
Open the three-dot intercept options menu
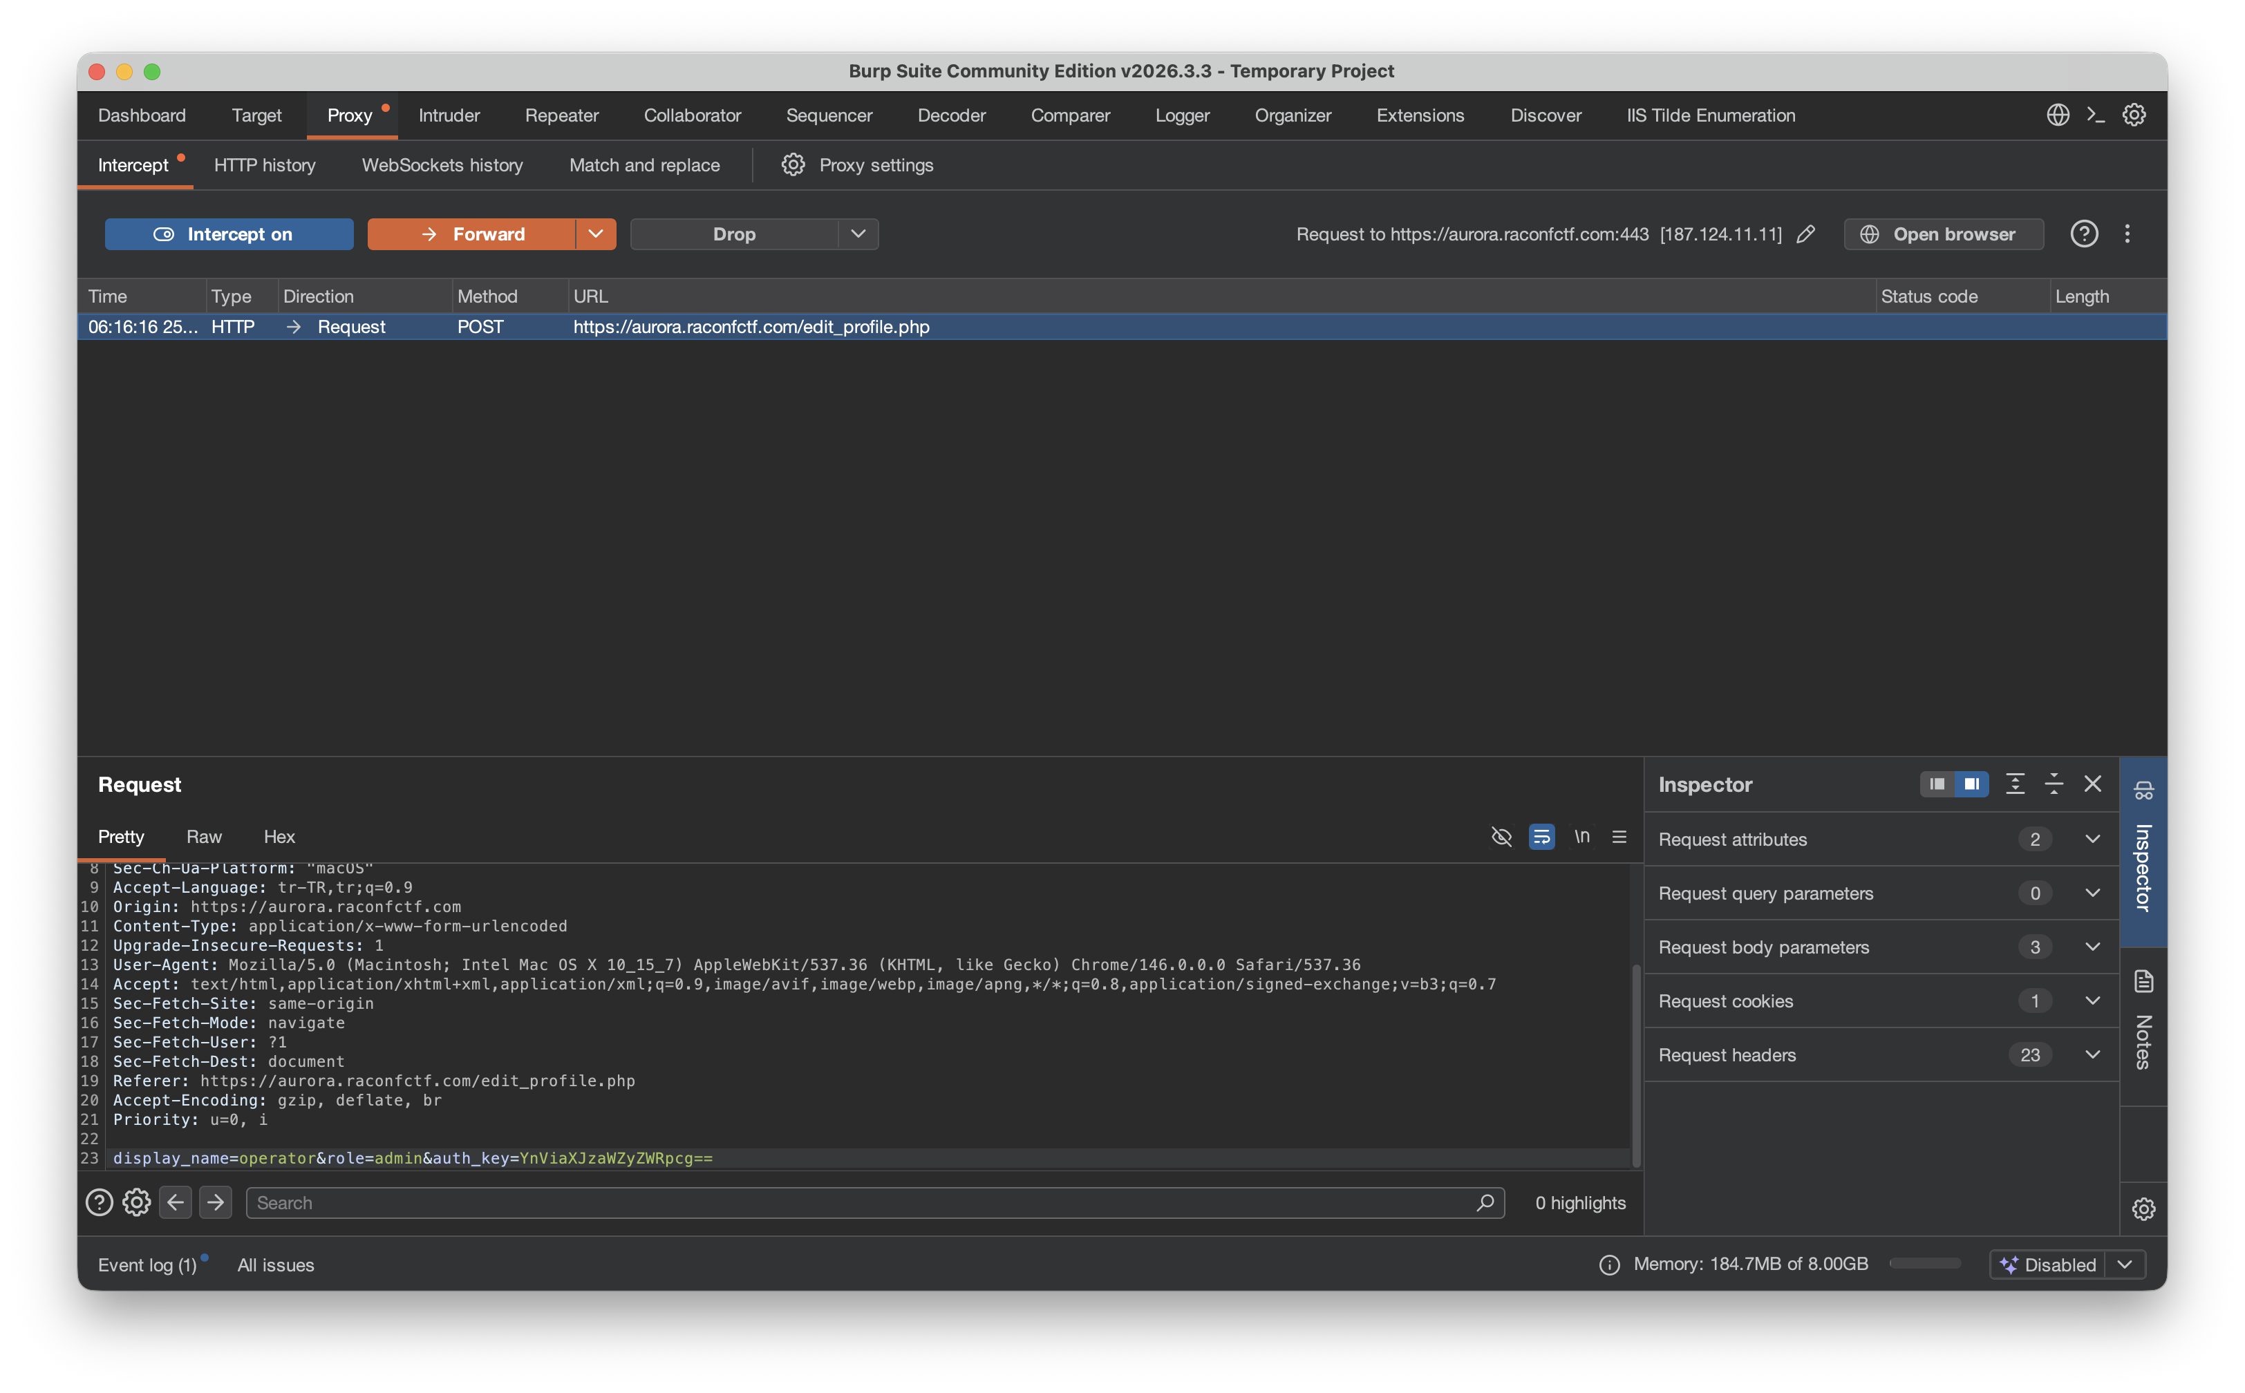click(x=2127, y=234)
